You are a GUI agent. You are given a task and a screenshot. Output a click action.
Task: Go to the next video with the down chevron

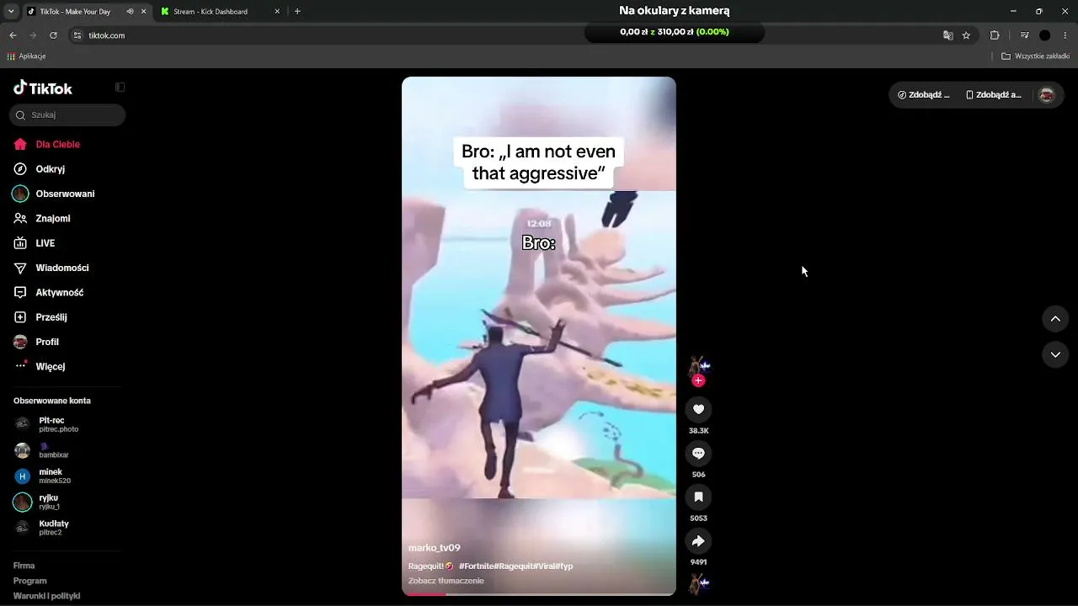click(x=1055, y=355)
